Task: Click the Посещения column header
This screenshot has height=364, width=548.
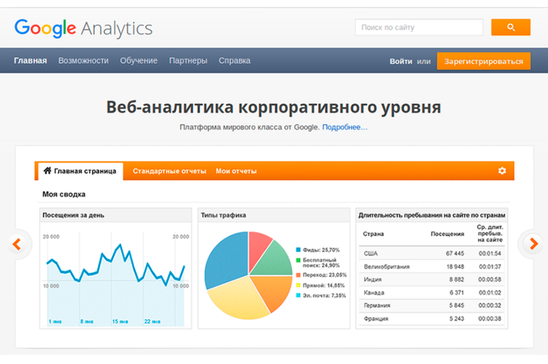Action: point(447,234)
